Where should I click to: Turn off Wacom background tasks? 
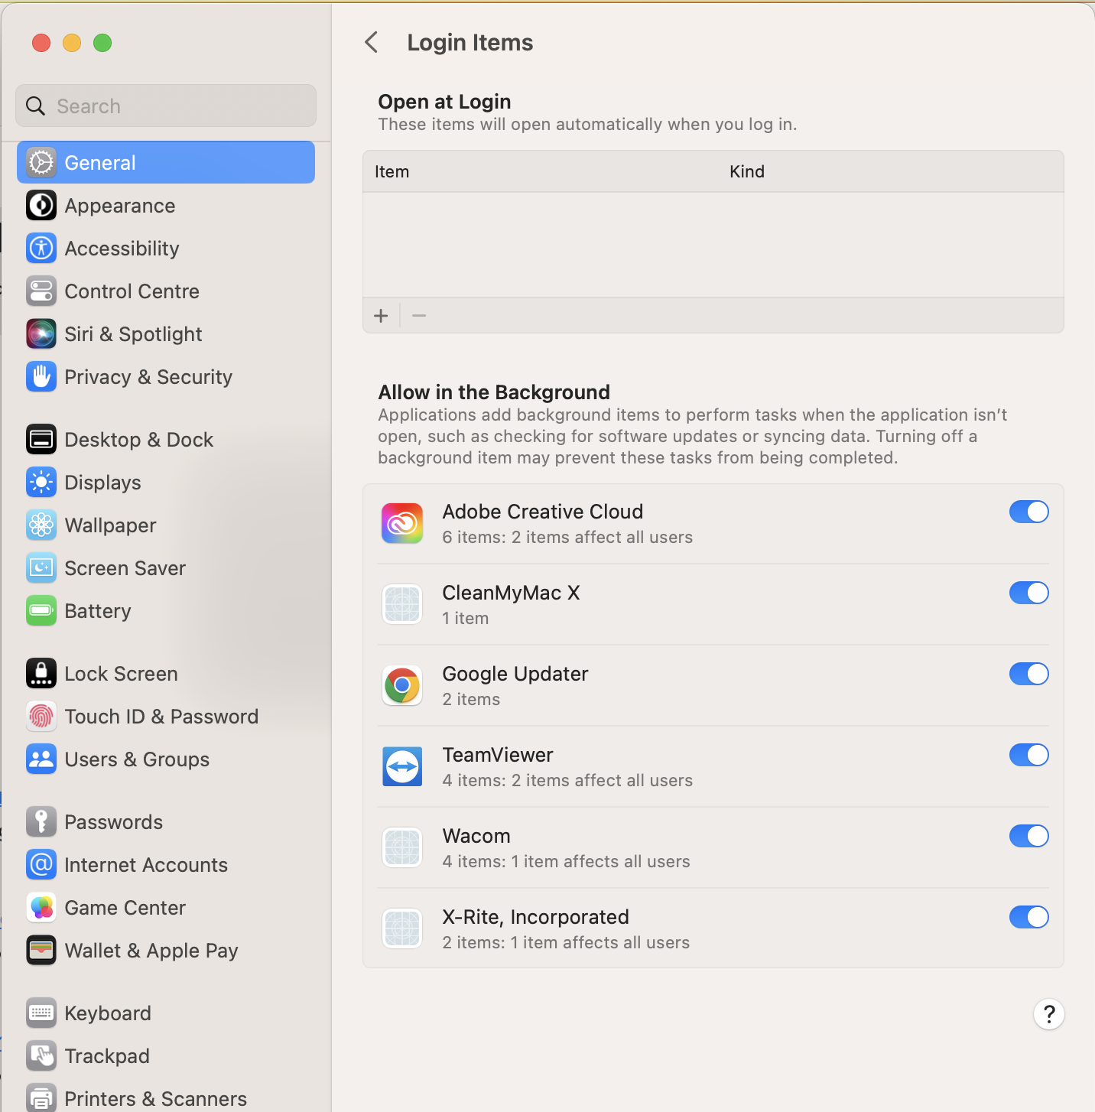[x=1028, y=836]
